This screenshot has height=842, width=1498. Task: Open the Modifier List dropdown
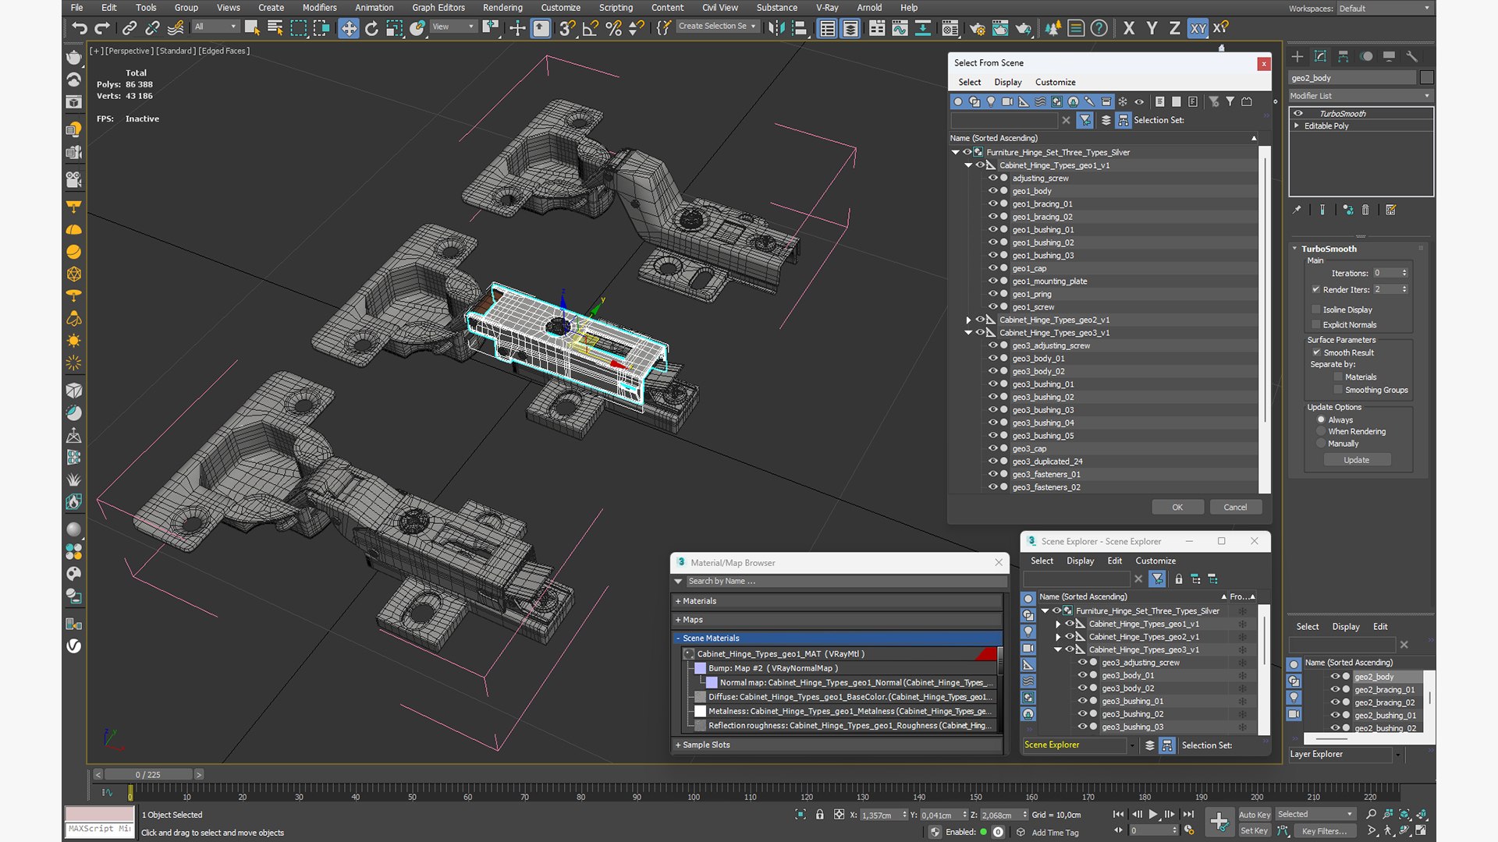point(1360,96)
